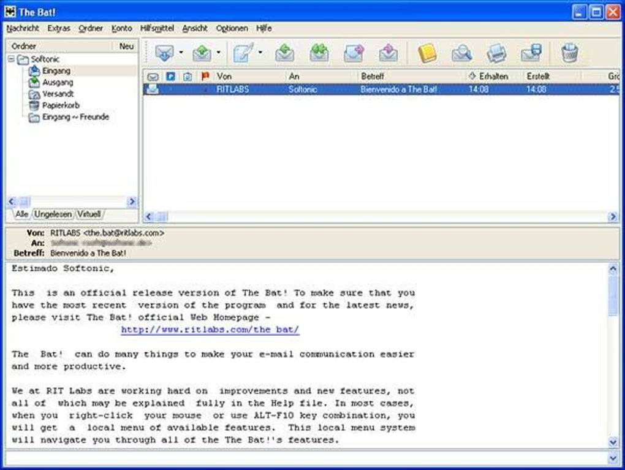Click the envelope icon of RITLABS message
This screenshot has height=470, width=625.
pos(153,89)
